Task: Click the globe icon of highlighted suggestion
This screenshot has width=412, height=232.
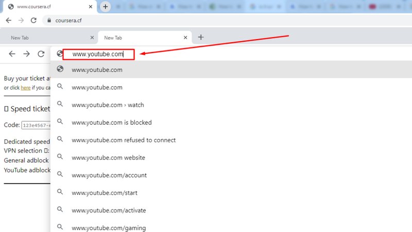Action: tap(60, 69)
